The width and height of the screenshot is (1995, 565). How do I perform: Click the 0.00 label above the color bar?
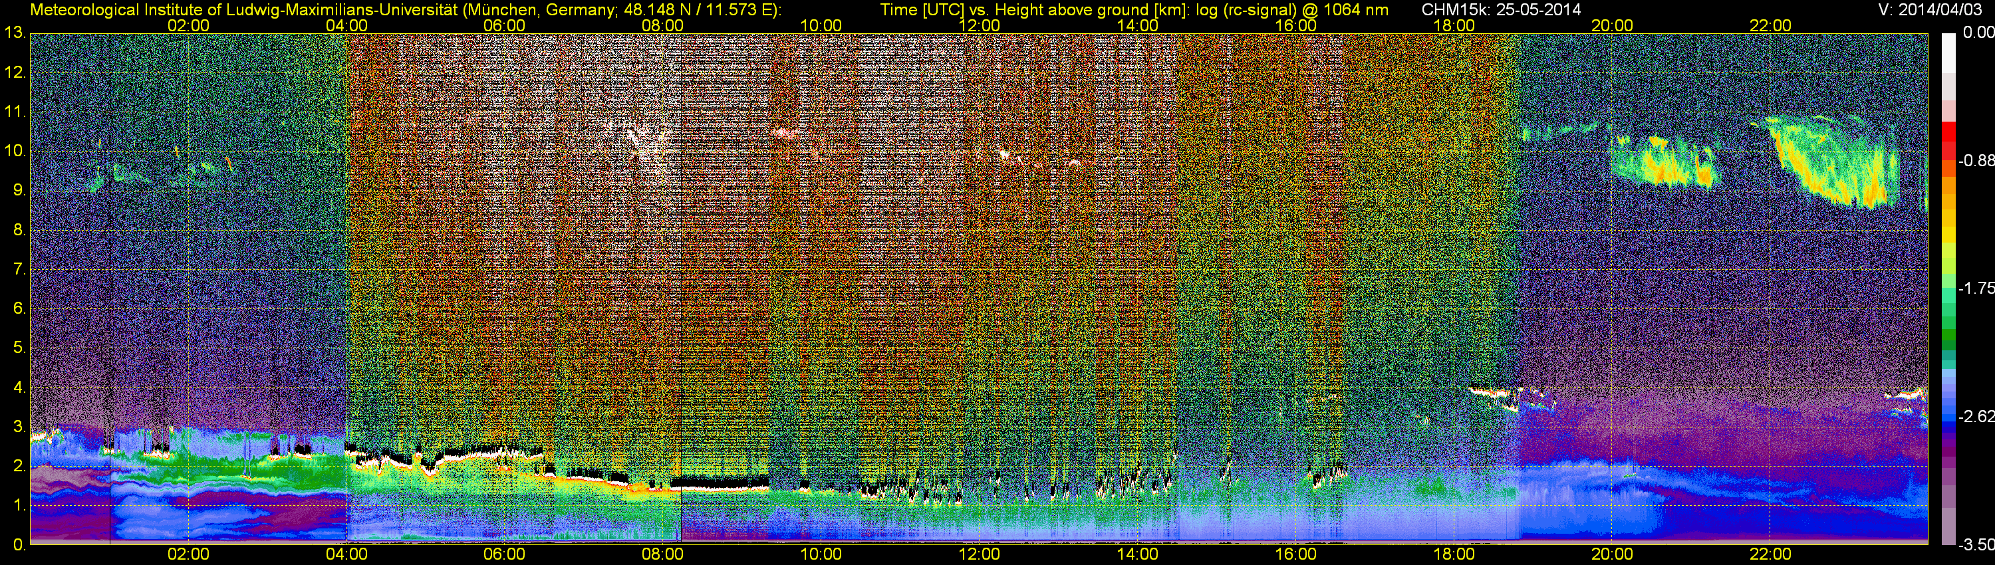point(1978,33)
